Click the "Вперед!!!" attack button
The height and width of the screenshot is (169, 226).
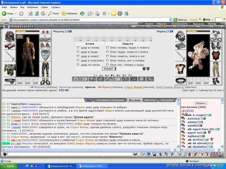109,69
